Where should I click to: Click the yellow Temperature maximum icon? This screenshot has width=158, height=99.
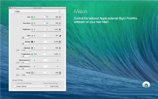pyautogui.click(x=60, y=54)
